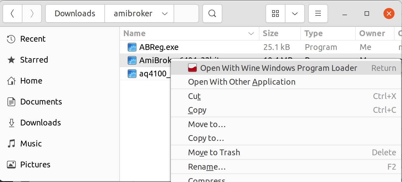
Task: Open Starred in the sidebar
Action: [34, 60]
